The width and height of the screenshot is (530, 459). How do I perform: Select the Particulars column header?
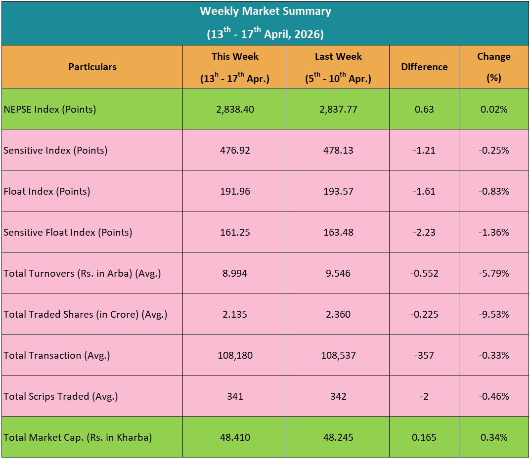92,67
